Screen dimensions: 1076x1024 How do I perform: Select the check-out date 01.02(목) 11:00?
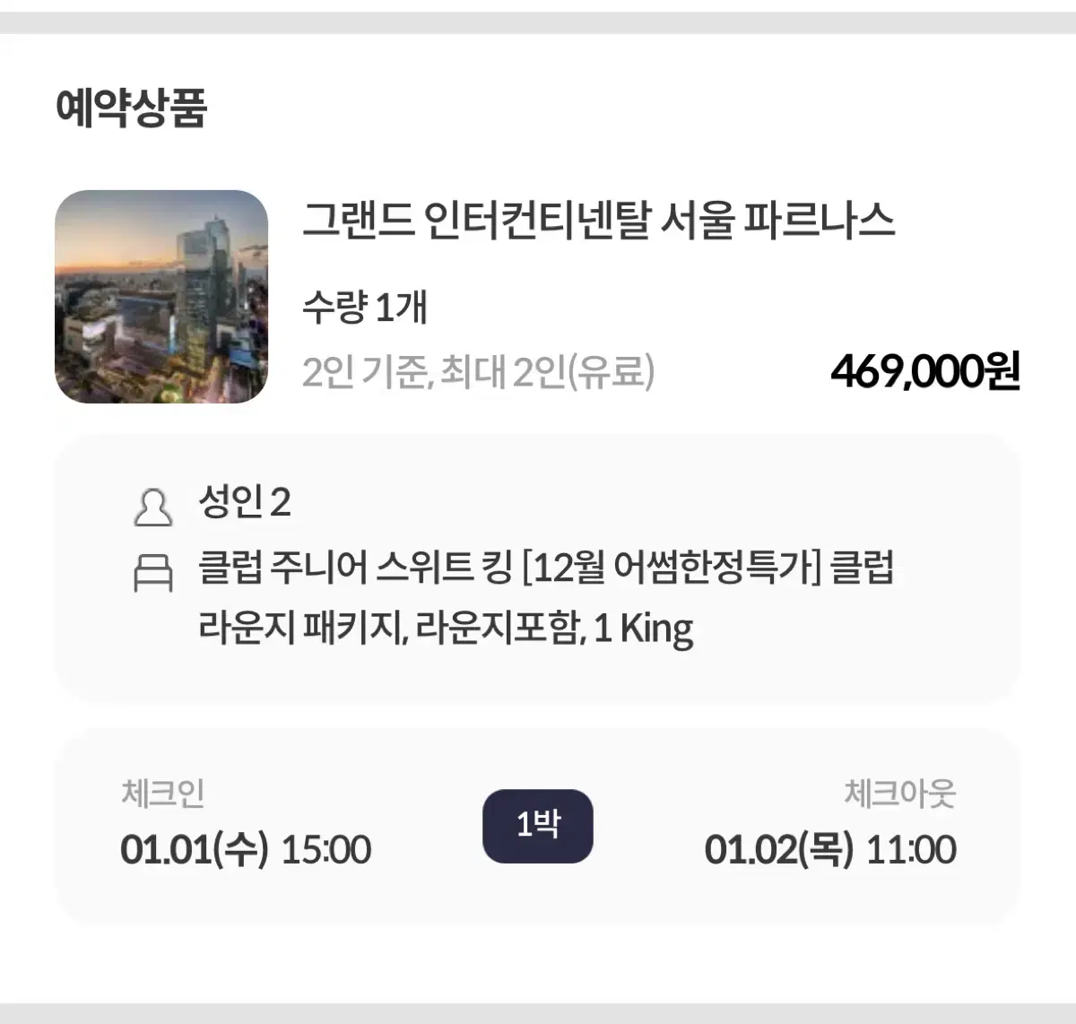830,849
